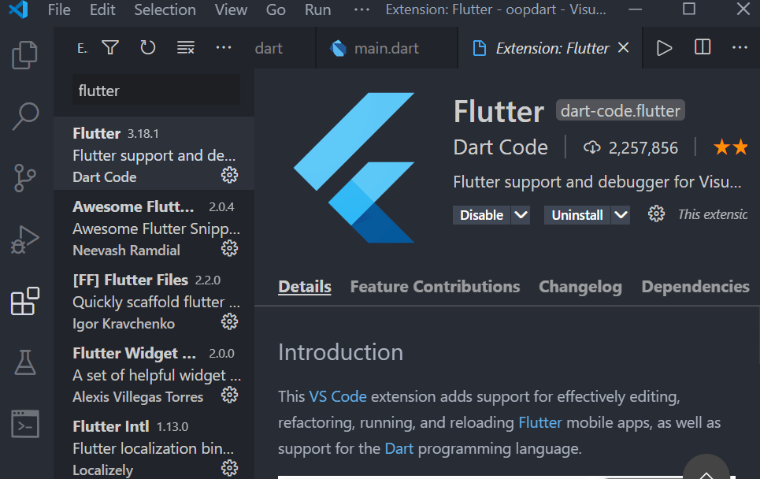
Task: Disable the Flutter extension
Action: pos(481,215)
